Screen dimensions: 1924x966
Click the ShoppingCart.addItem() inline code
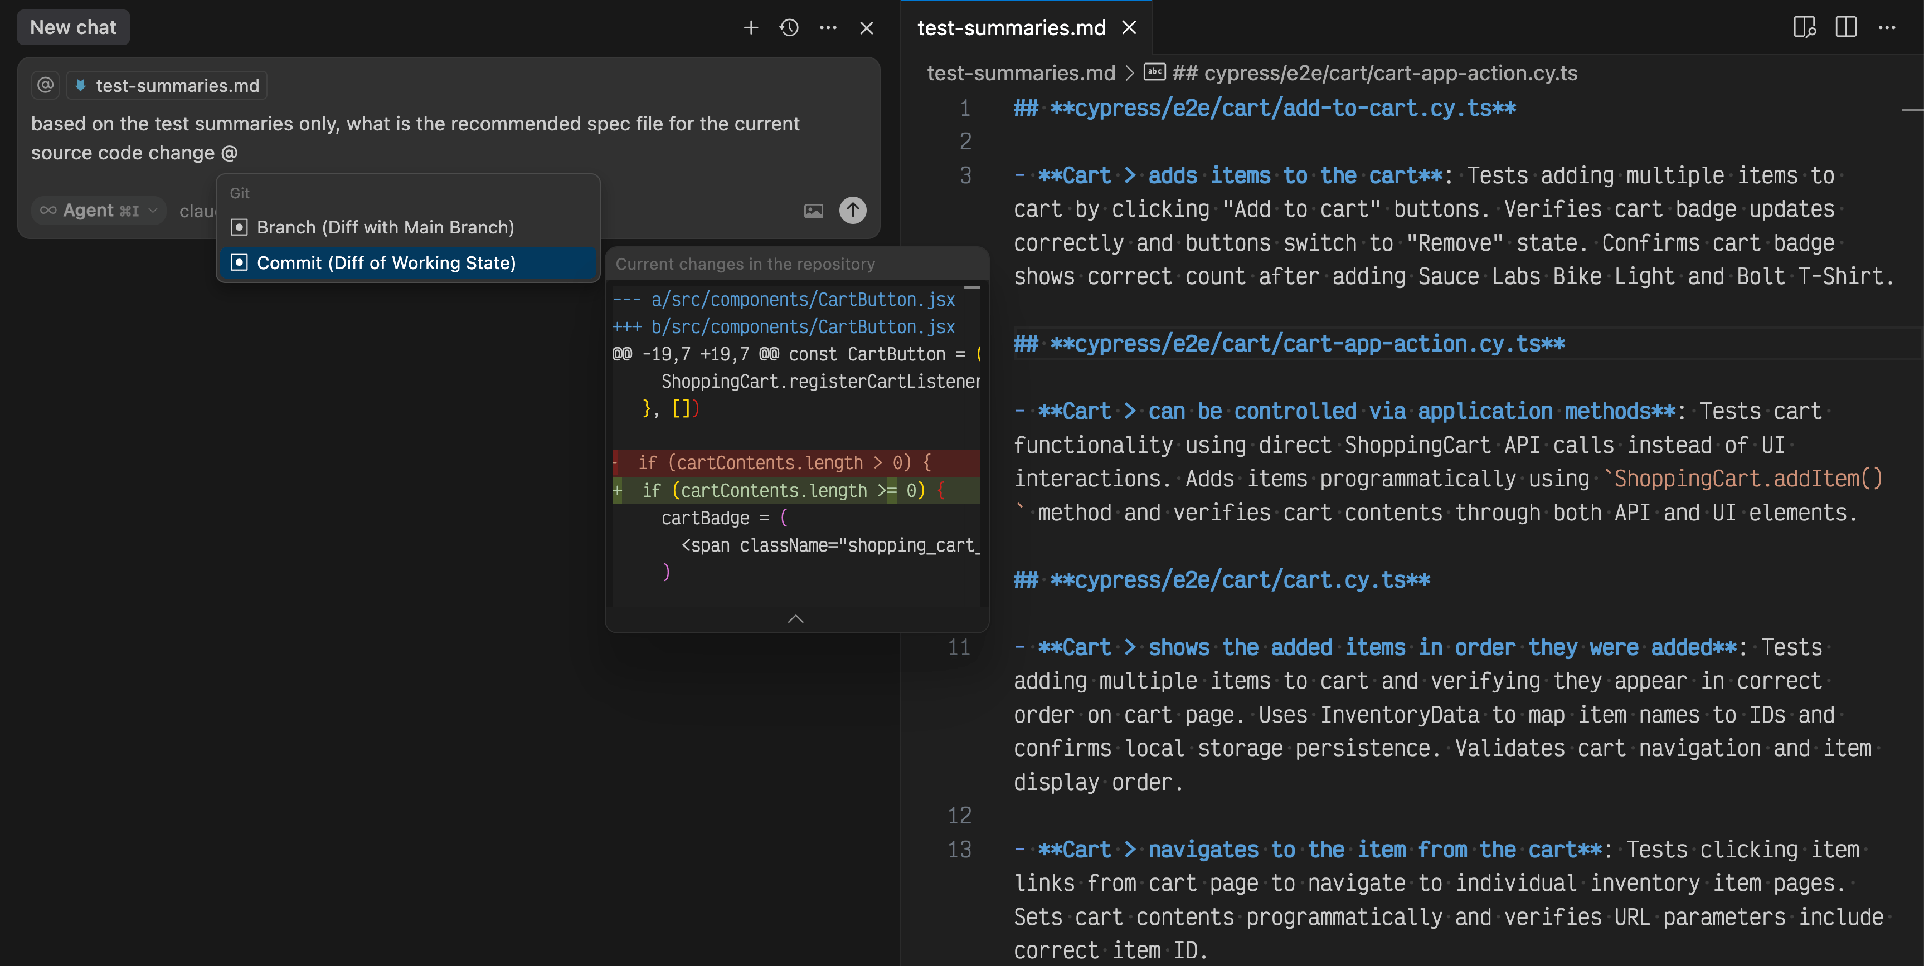tap(1748, 479)
